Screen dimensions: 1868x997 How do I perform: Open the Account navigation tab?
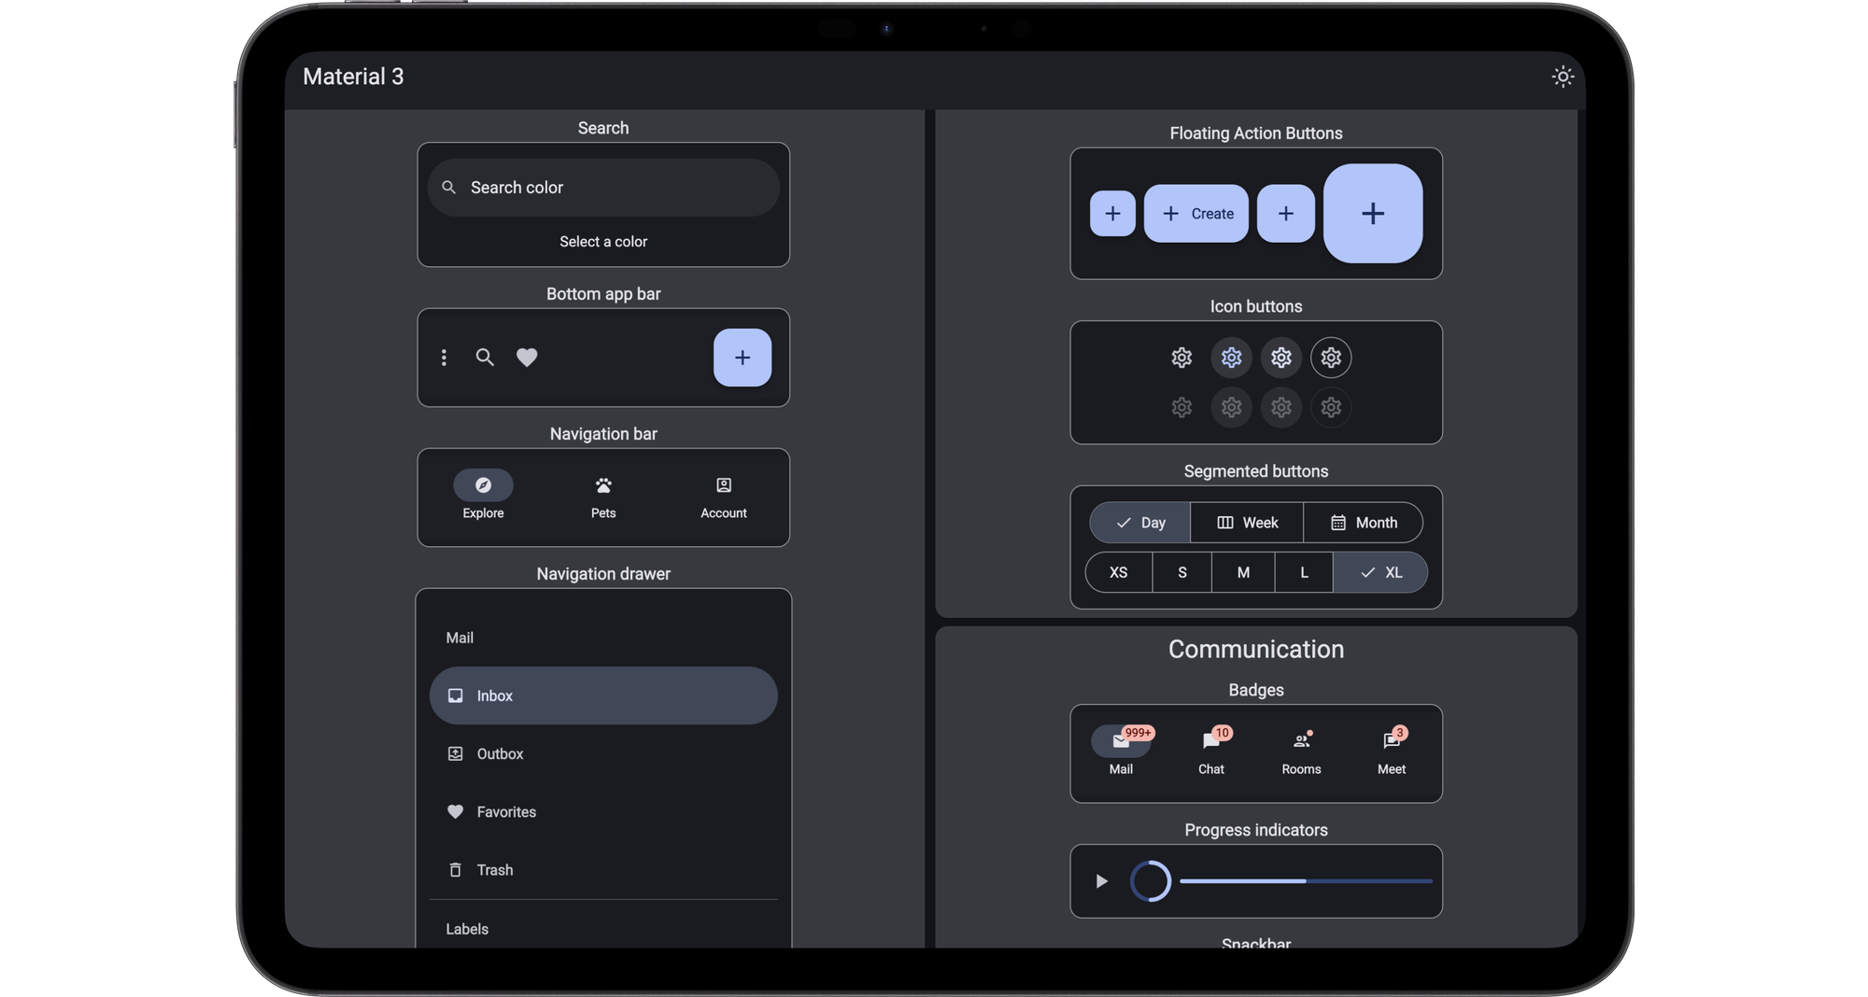(x=724, y=495)
